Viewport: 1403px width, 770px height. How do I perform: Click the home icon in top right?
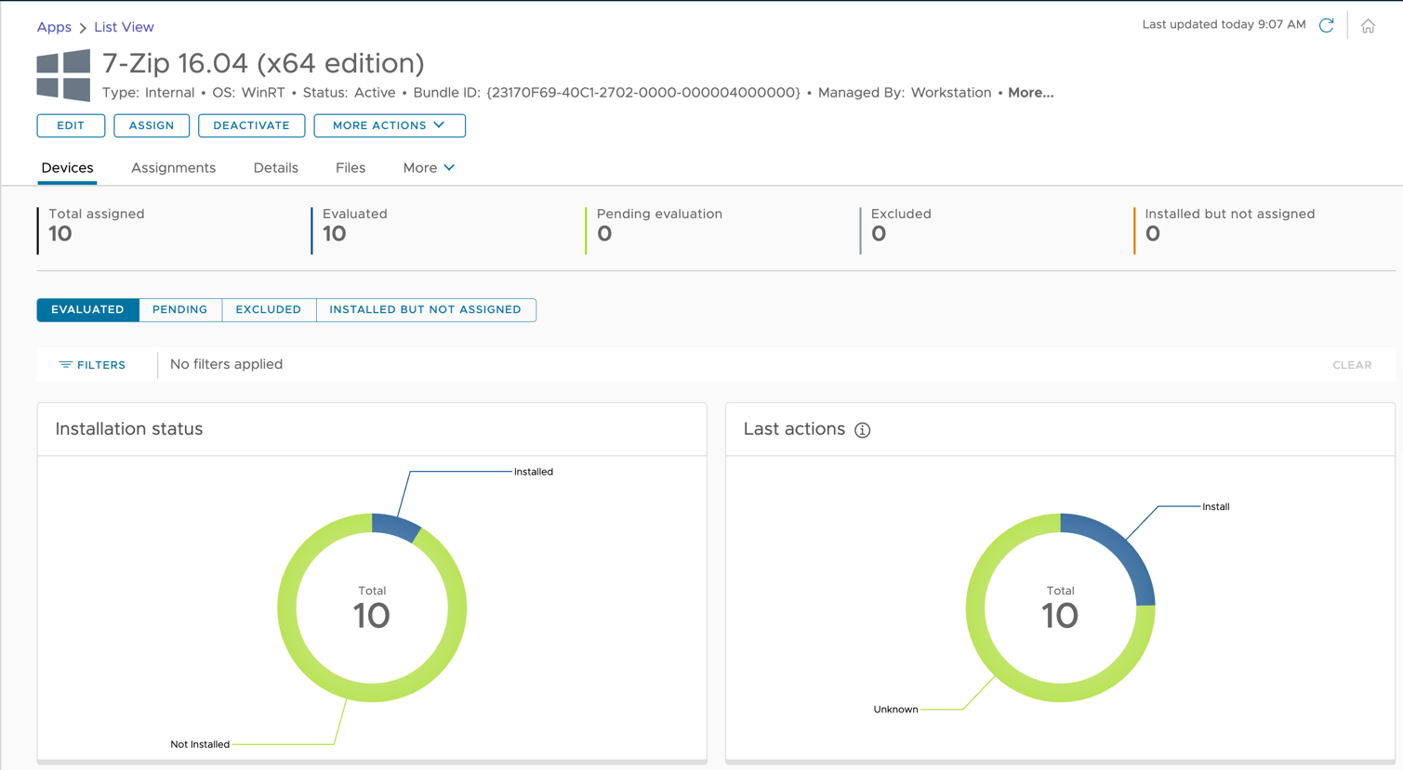point(1368,26)
